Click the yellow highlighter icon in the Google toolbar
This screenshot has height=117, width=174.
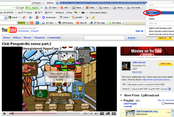point(93,17)
